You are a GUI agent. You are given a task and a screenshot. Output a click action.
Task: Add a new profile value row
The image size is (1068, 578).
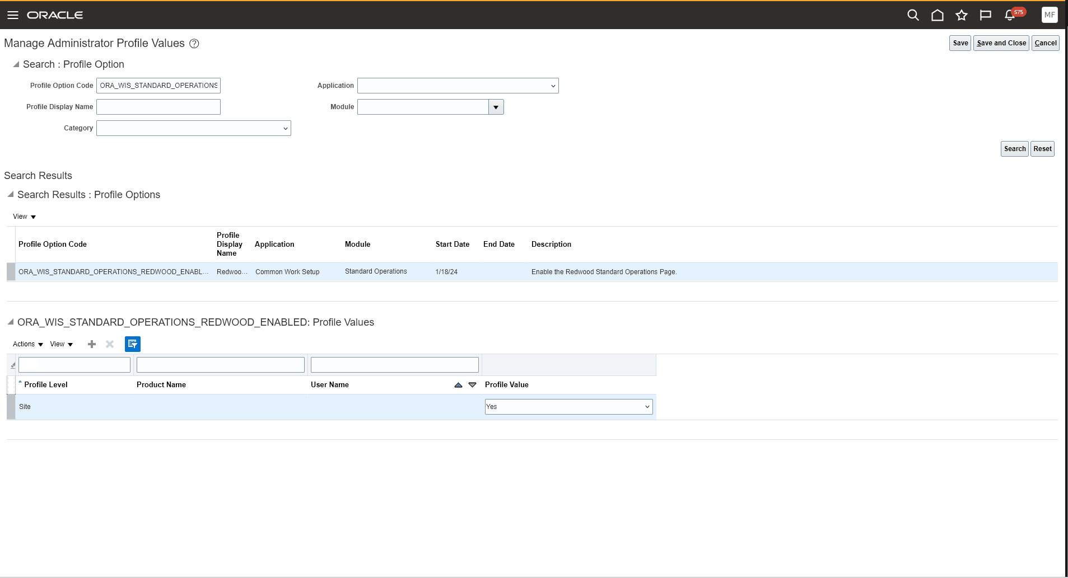91,344
